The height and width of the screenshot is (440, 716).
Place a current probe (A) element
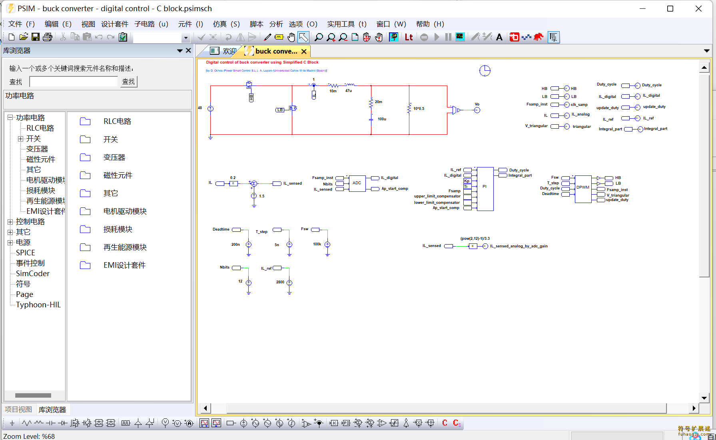189,423
